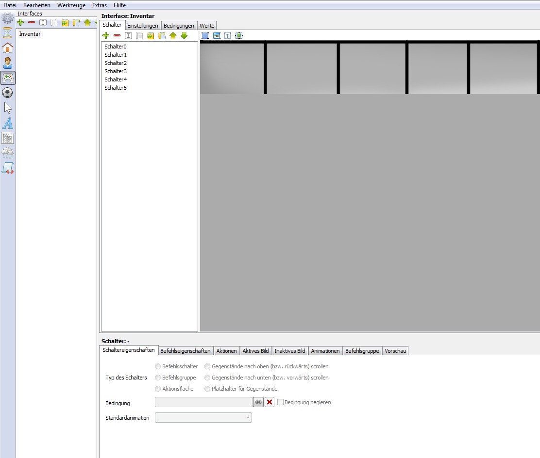Screen dimensions: 540x458
Task: Select Schalter0 in the list
Action: pos(116,47)
